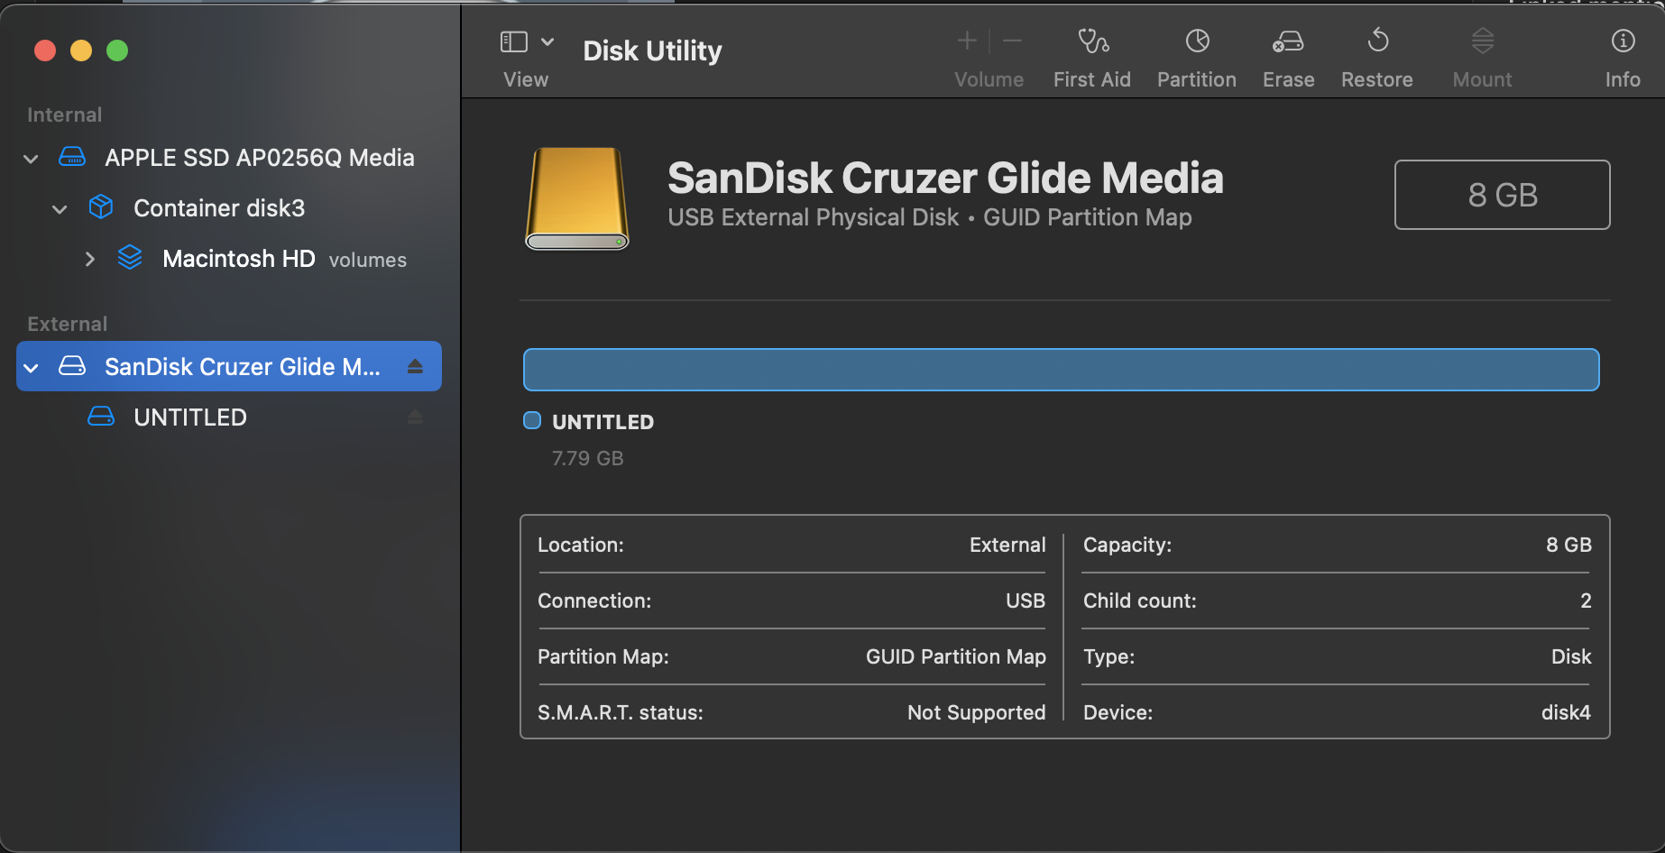Viewport: 1665px width, 853px height.
Task: Click the Capacity 8 GB table value
Action: pyautogui.click(x=1568, y=545)
